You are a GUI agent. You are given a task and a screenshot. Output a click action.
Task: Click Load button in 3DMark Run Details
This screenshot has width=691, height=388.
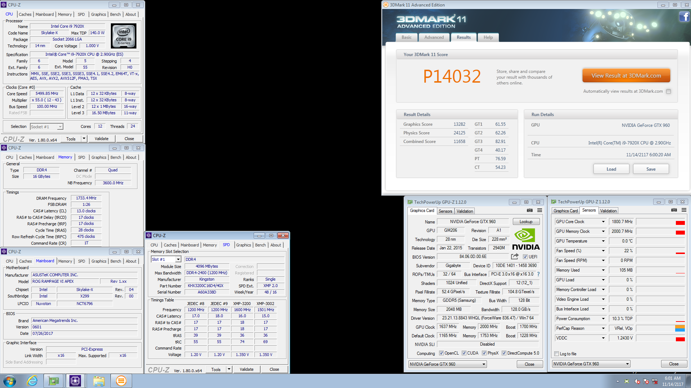coord(611,169)
